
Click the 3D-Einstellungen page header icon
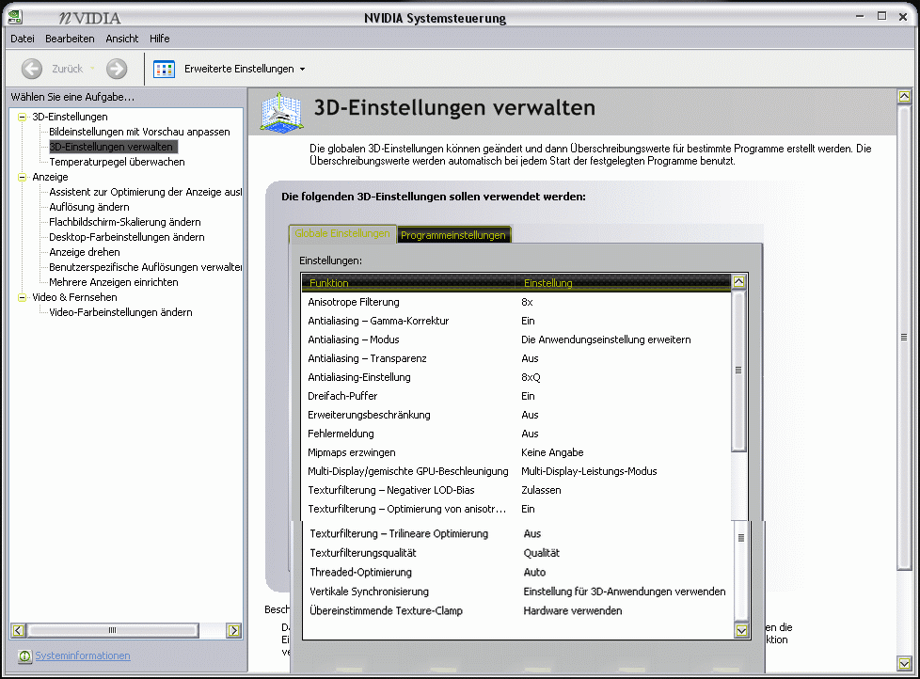282,112
